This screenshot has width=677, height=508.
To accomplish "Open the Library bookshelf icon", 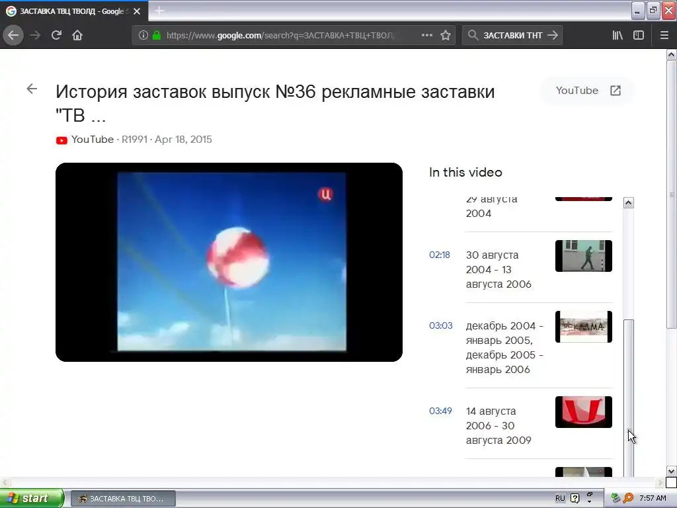I will [617, 36].
